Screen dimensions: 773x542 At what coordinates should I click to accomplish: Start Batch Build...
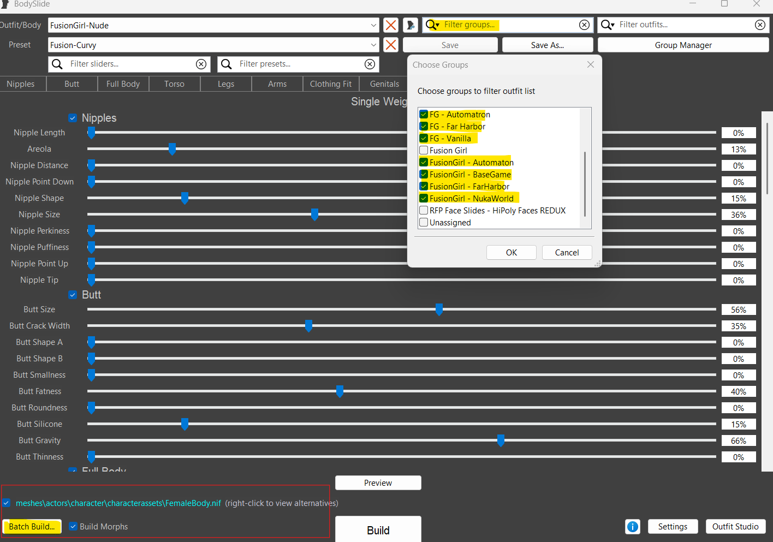(32, 527)
